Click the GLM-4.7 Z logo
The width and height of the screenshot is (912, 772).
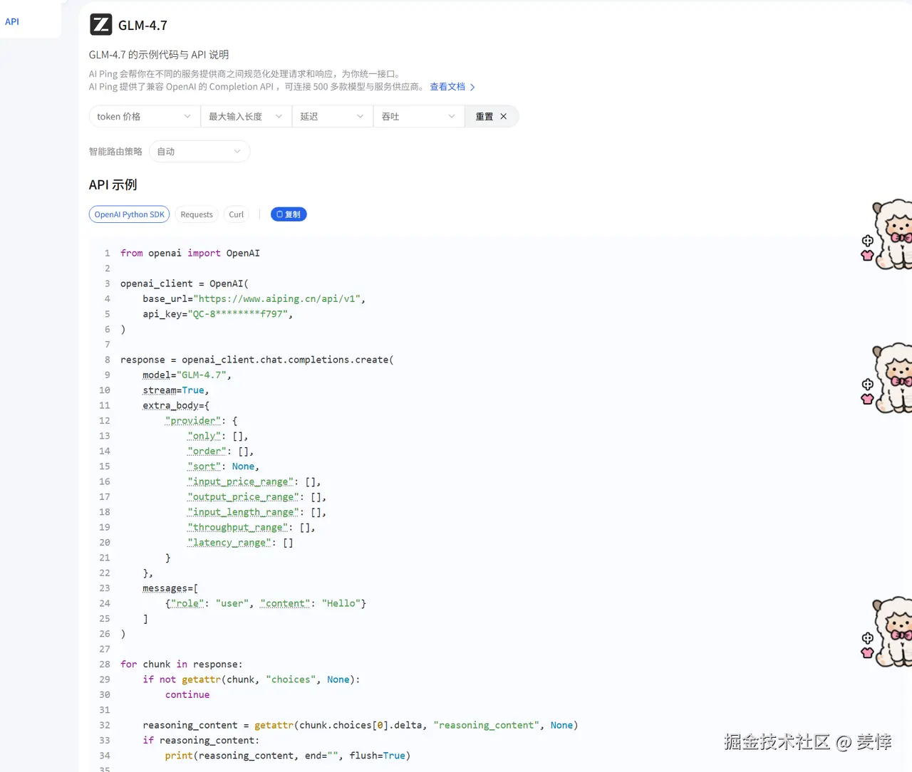pyautogui.click(x=100, y=25)
